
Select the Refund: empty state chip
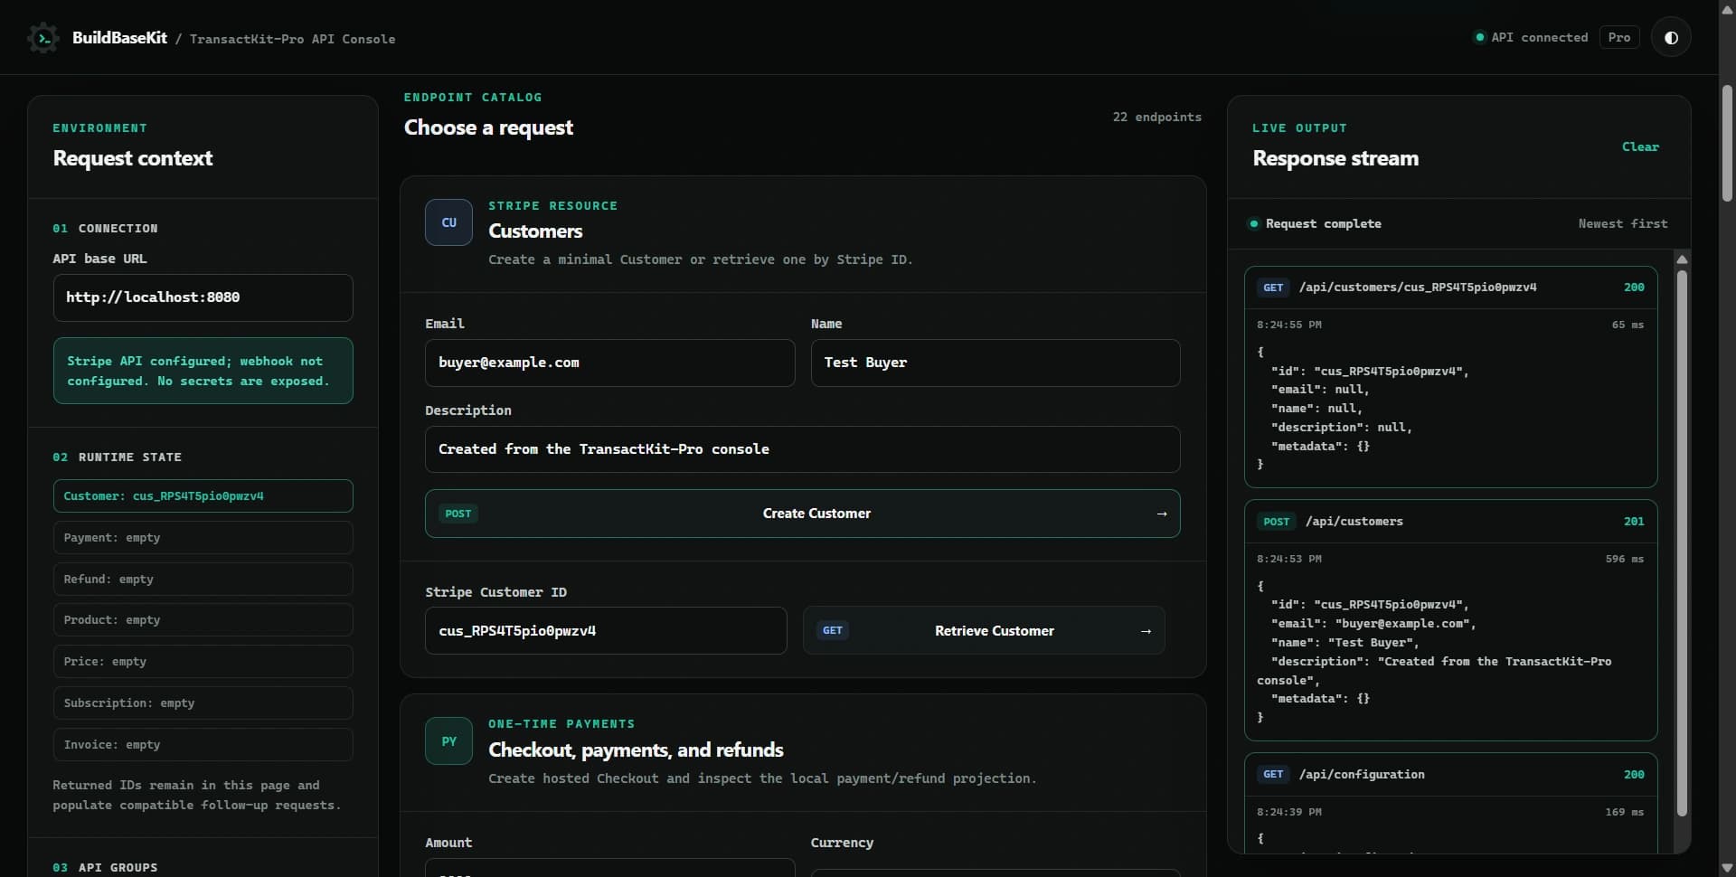203,580
